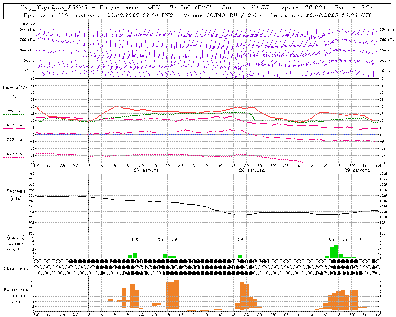
Task: Click the station title Yug_Kogalym_23748
Action: pos(54,7)
